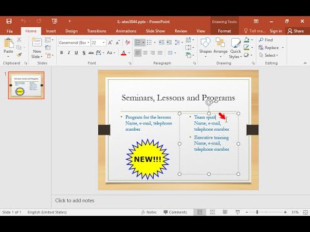This screenshot has width=310, height=232.
Task: Open the bullets style dropdown arrow
Action: tap(143, 43)
